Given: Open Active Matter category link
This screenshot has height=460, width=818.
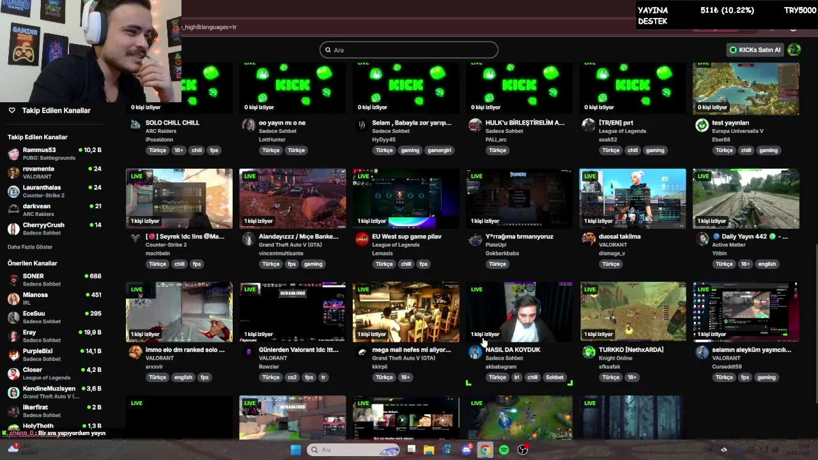Looking at the screenshot, I should 729,245.
